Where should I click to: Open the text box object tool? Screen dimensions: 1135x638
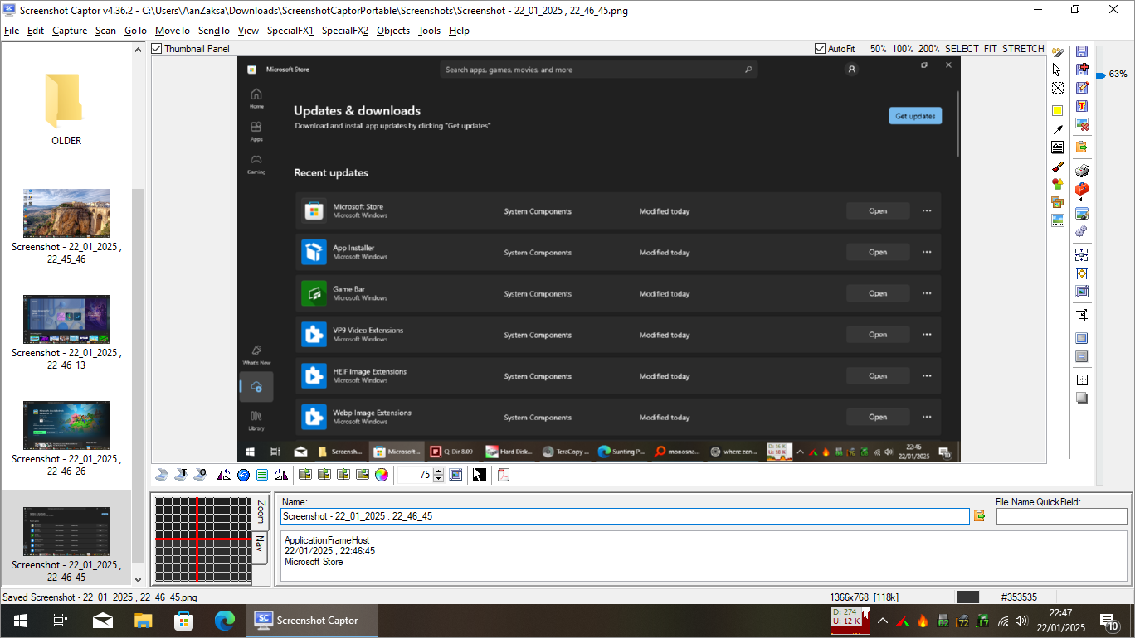pos(1057,147)
